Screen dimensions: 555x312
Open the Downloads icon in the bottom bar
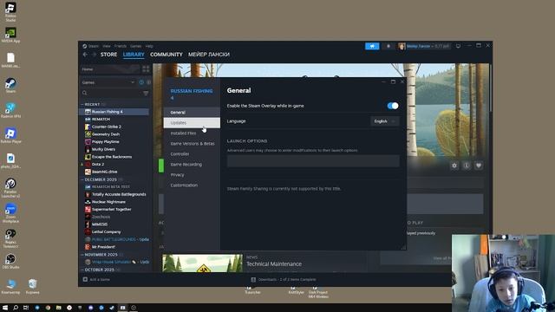[253, 279]
